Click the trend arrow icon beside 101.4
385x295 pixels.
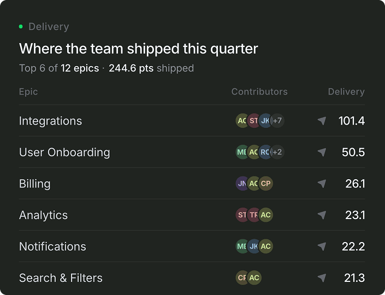click(322, 121)
